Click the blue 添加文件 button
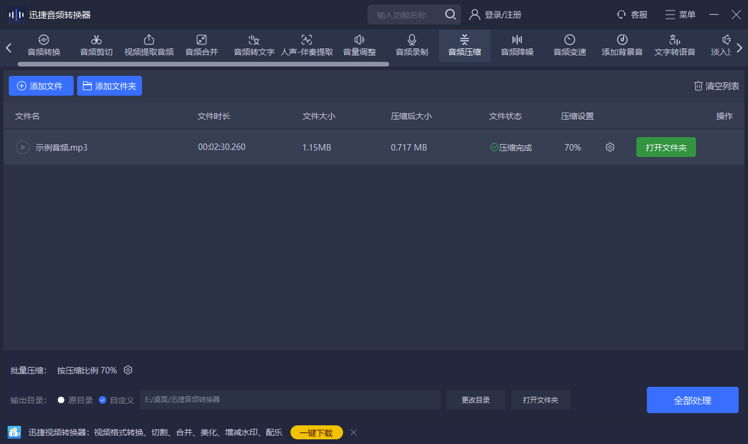748x444 pixels. [x=41, y=86]
